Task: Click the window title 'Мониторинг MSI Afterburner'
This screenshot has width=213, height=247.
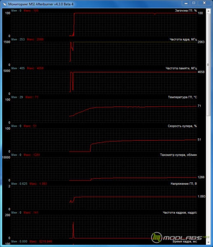Action: (x=41, y=4)
